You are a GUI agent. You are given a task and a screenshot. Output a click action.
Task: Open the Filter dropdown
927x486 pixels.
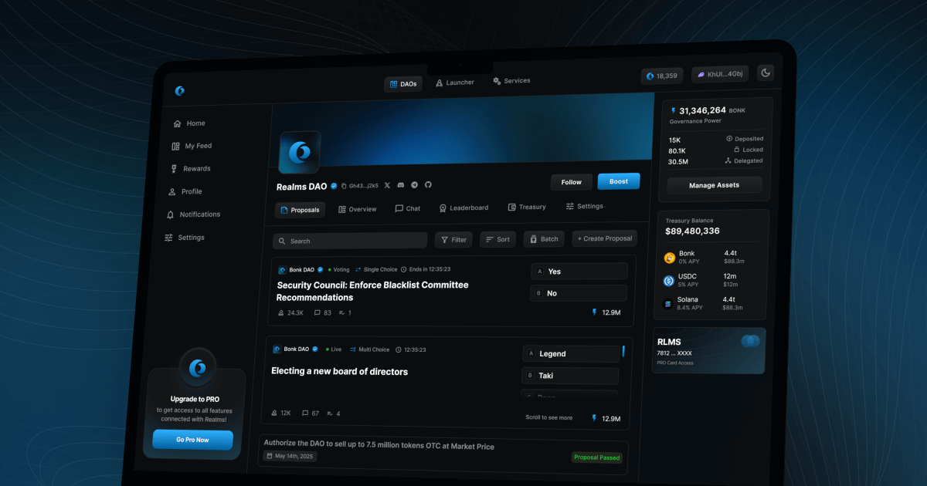pos(453,240)
